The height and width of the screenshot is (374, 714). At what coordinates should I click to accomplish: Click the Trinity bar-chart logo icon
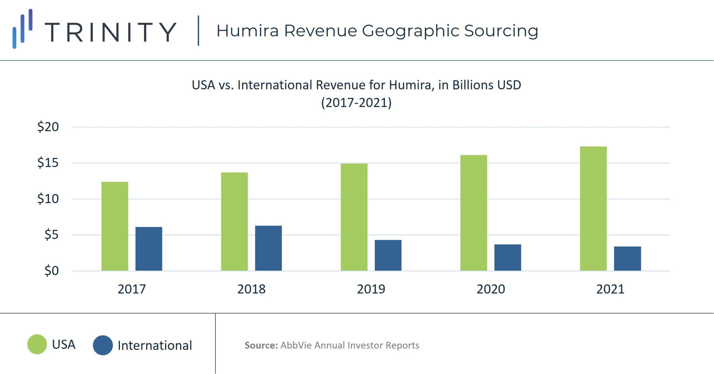coord(23,29)
